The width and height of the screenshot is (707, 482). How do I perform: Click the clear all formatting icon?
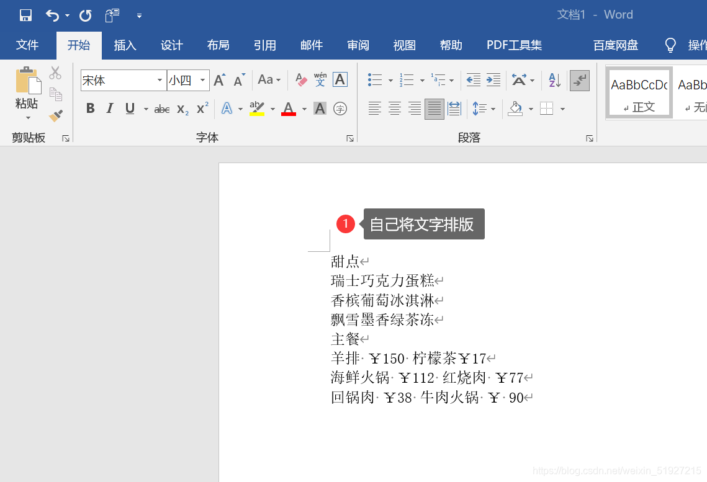coord(300,80)
